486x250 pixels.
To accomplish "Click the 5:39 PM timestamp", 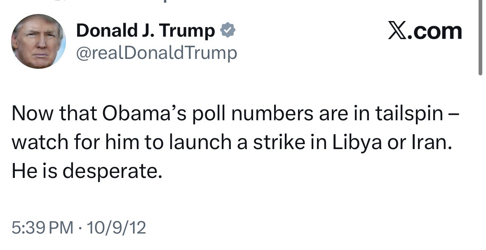I will pyautogui.click(x=43, y=227).
